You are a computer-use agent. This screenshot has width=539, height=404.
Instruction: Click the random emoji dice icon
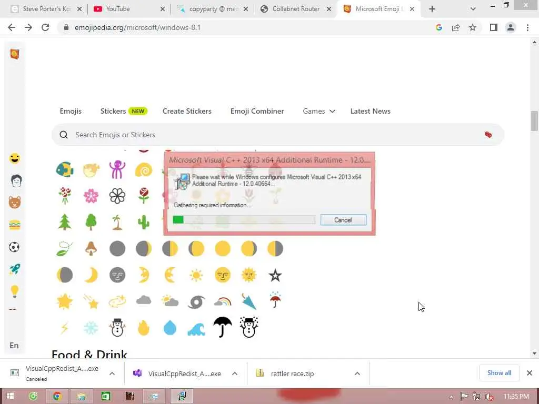click(488, 135)
